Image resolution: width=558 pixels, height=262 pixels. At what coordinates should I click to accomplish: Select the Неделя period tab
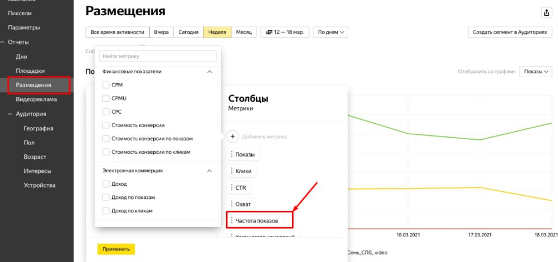pos(217,32)
